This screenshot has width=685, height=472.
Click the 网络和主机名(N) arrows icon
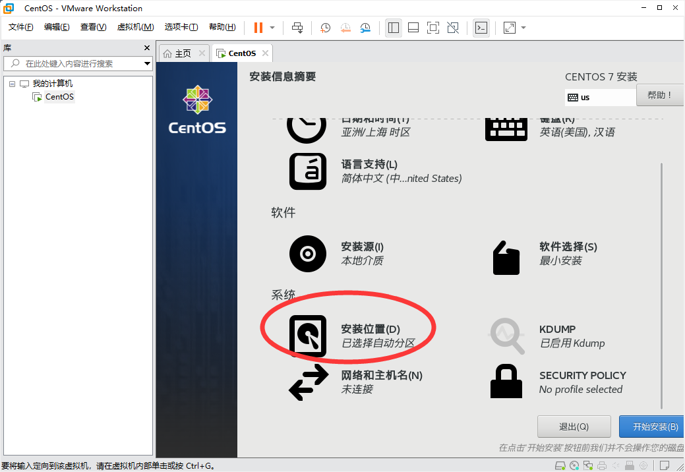pyautogui.click(x=309, y=382)
